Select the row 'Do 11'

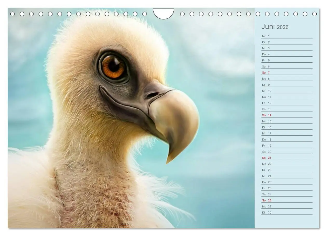tap(287, 97)
